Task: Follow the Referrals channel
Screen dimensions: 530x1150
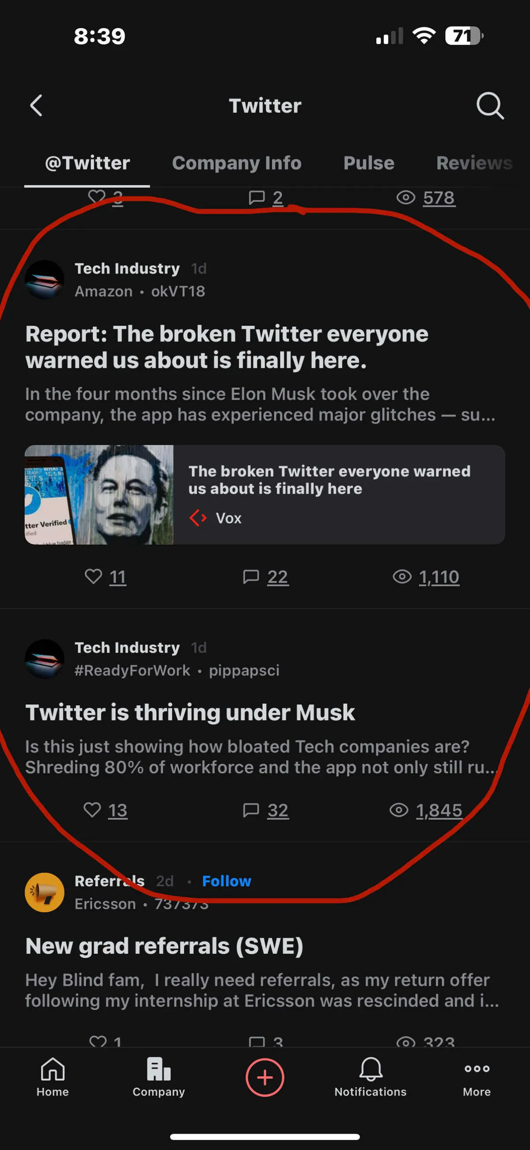Action: pos(226,881)
